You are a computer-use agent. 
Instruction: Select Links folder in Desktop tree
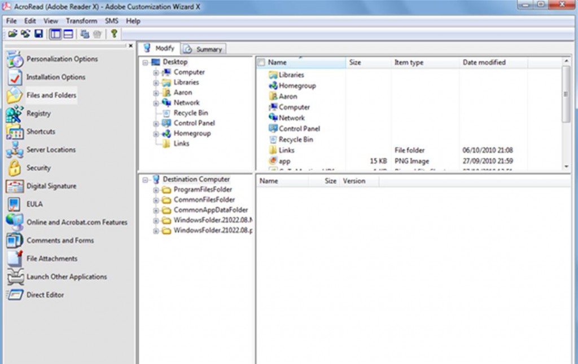(181, 144)
